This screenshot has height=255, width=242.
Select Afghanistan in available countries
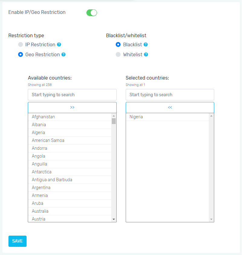70,117
